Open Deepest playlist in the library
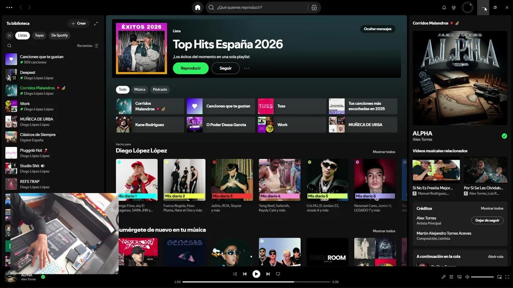This screenshot has width=513, height=288. [53, 75]
